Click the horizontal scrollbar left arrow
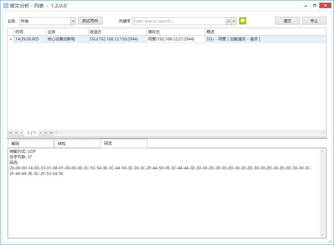334x245 pixels. 56,132
